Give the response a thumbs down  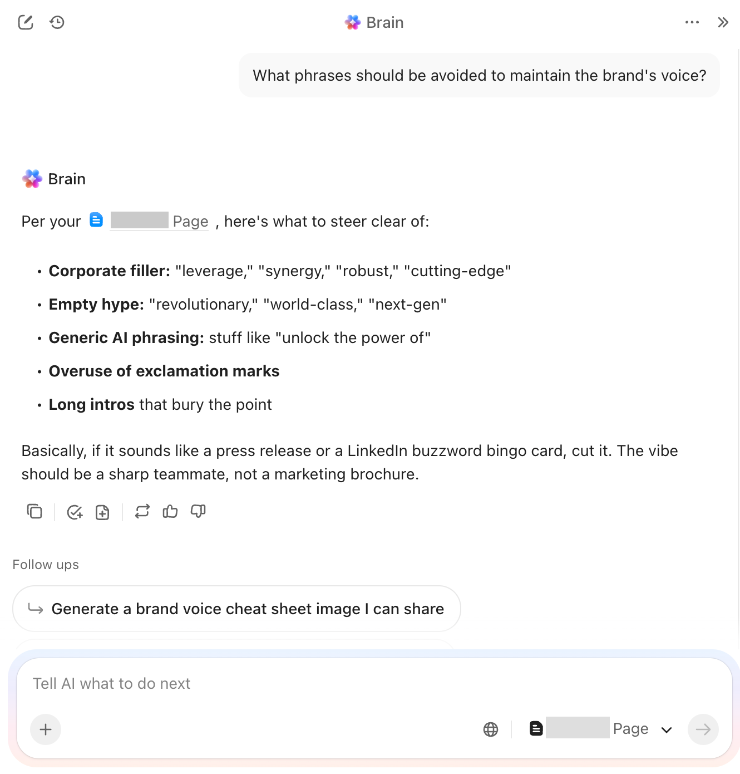coord(198,511)
